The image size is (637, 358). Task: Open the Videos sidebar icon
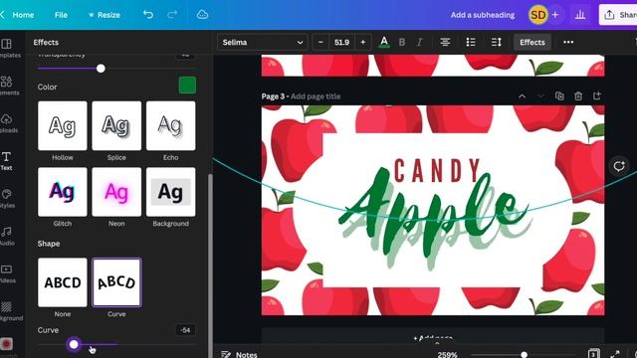(x=7, y=273)
